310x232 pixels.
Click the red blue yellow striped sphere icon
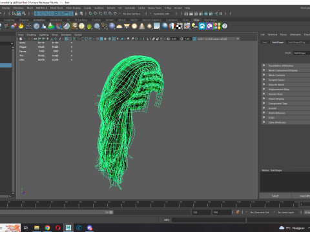(172, 26)
